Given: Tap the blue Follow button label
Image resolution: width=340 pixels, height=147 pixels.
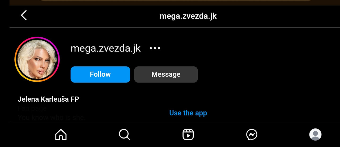Looking at the screenshot, I should (x=100, y=74).
